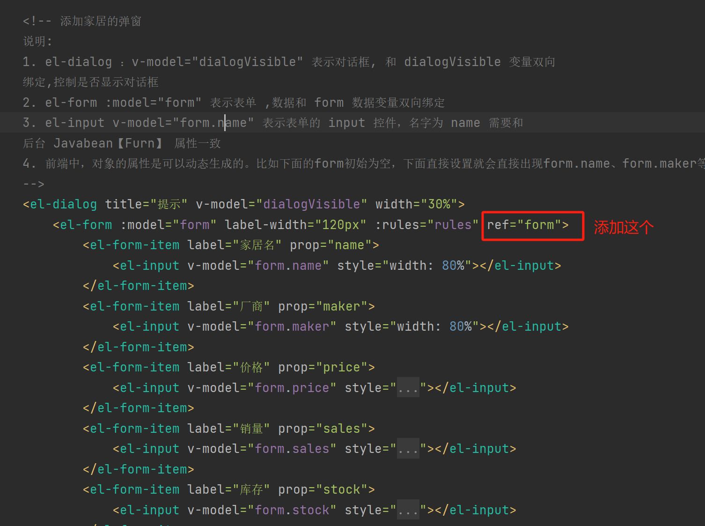Image resolution: width=705 pixels, height=526 pixels.
Task: Click the opening 'el-dialog' tag name
Action: coord(63,204)
